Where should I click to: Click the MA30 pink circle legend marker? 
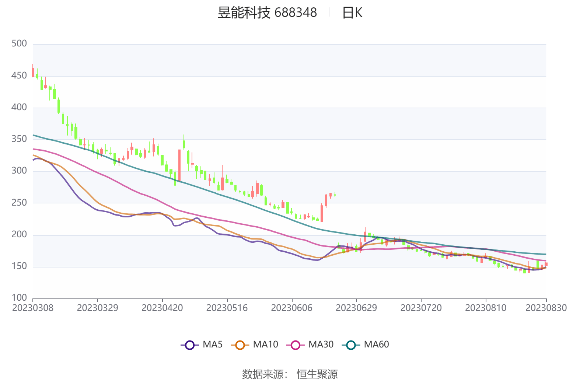[295, 345]
